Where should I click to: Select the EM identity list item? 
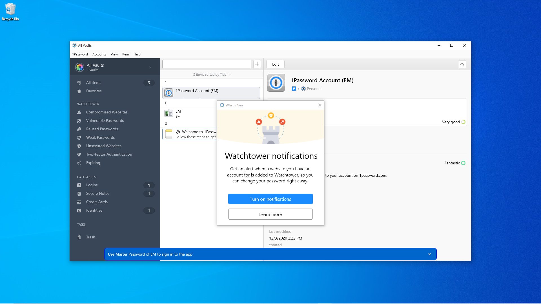point(190,113)
